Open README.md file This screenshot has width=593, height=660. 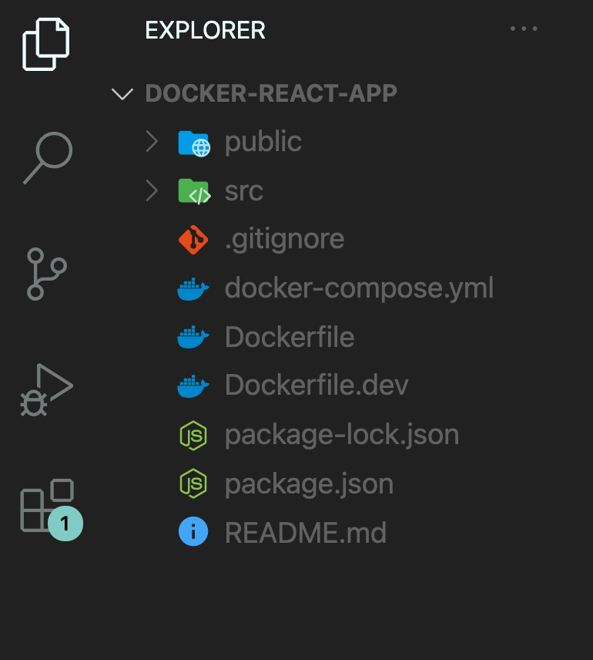pyautogui.click(x=306, y=533)
